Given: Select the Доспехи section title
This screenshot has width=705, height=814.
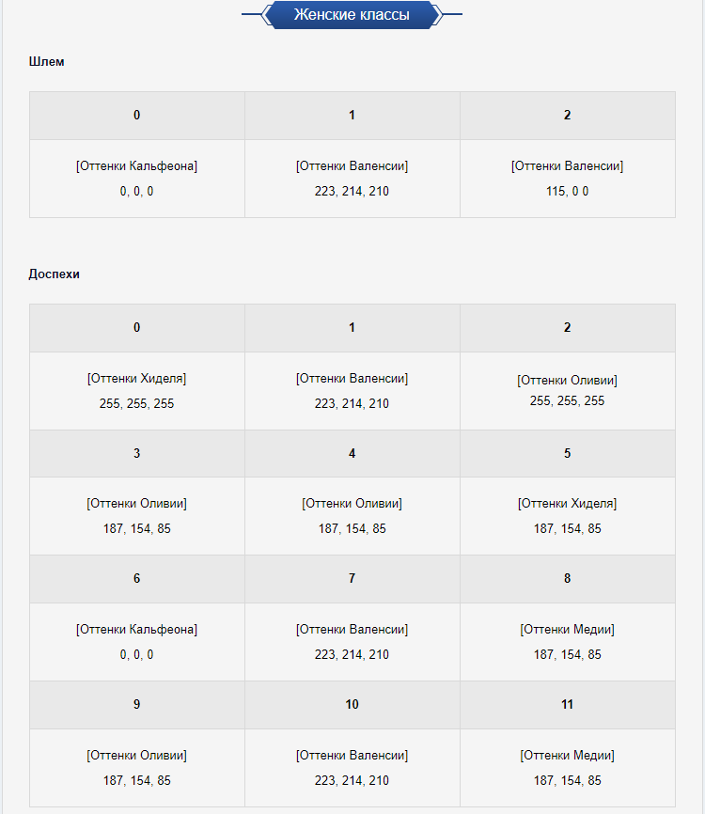Looking at the screenshot, I should (54, 274).
